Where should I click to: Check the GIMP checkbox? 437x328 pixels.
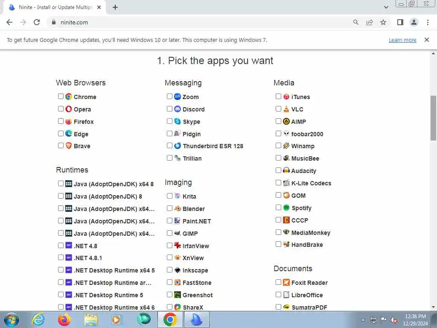point(169,233)
